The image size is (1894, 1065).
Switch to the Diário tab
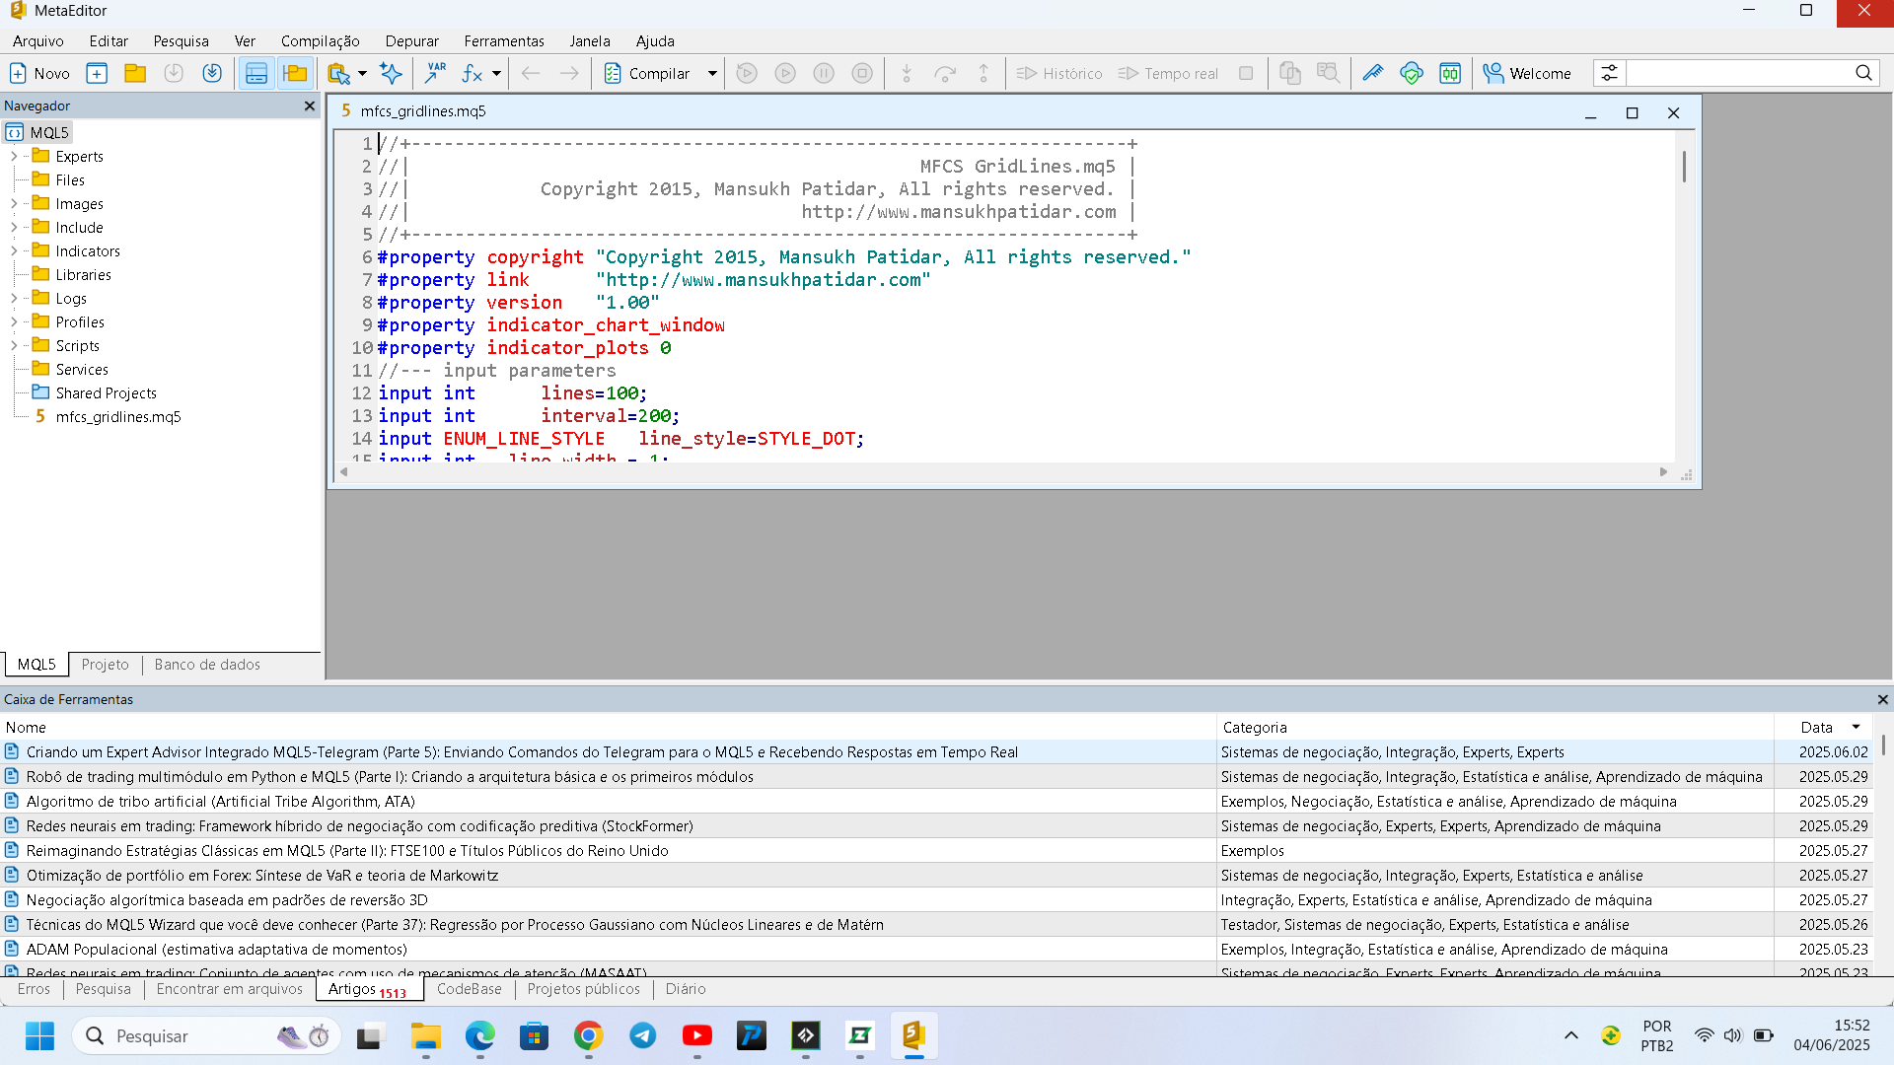pos(686,989)
